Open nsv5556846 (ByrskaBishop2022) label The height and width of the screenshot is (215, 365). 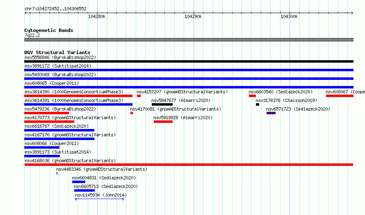(x=60, y=57)
